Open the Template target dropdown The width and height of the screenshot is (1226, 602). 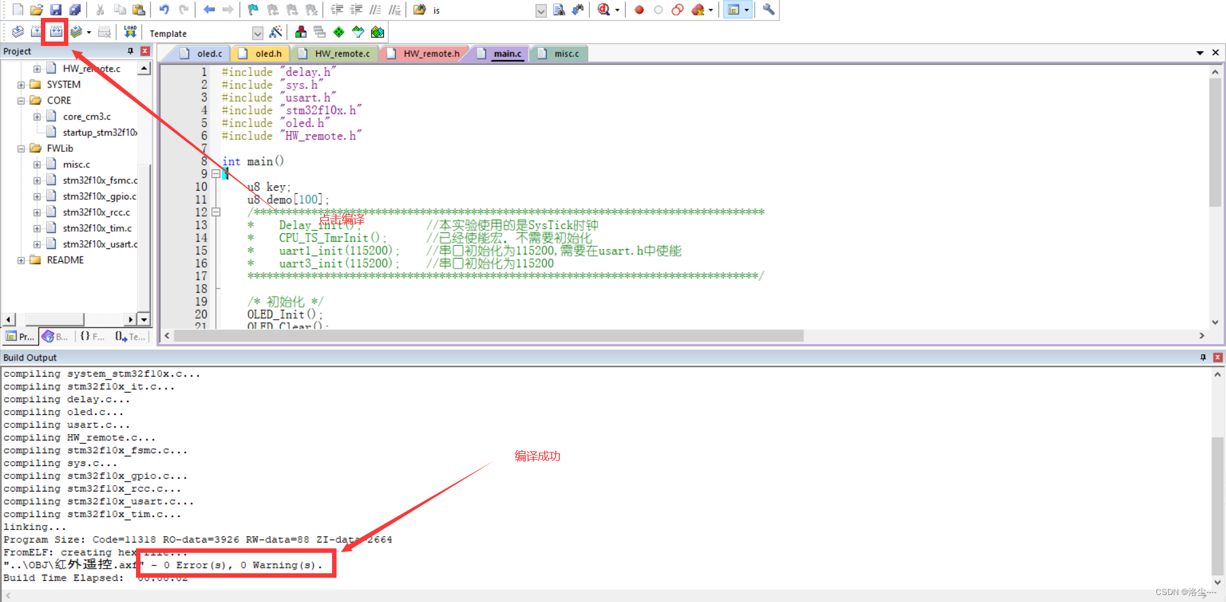click(257, 33)
